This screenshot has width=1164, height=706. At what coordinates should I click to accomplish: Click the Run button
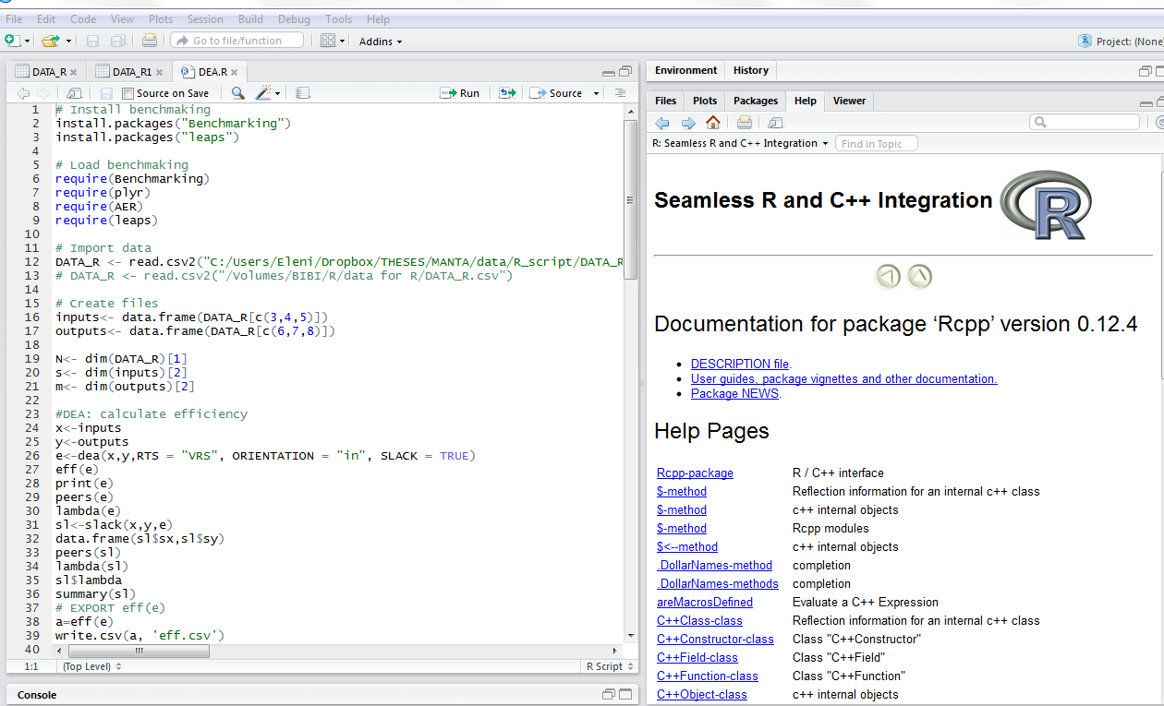click(460, 93)
